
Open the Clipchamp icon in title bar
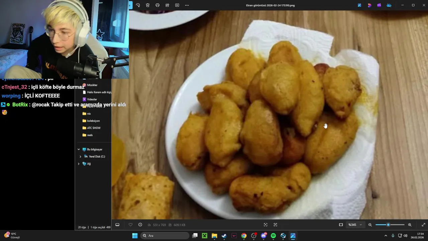379,5
